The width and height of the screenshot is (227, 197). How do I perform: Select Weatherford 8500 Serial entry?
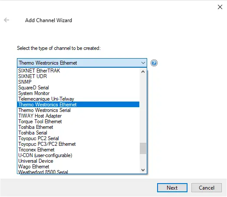pyautogui.click(x=78, y=171)
